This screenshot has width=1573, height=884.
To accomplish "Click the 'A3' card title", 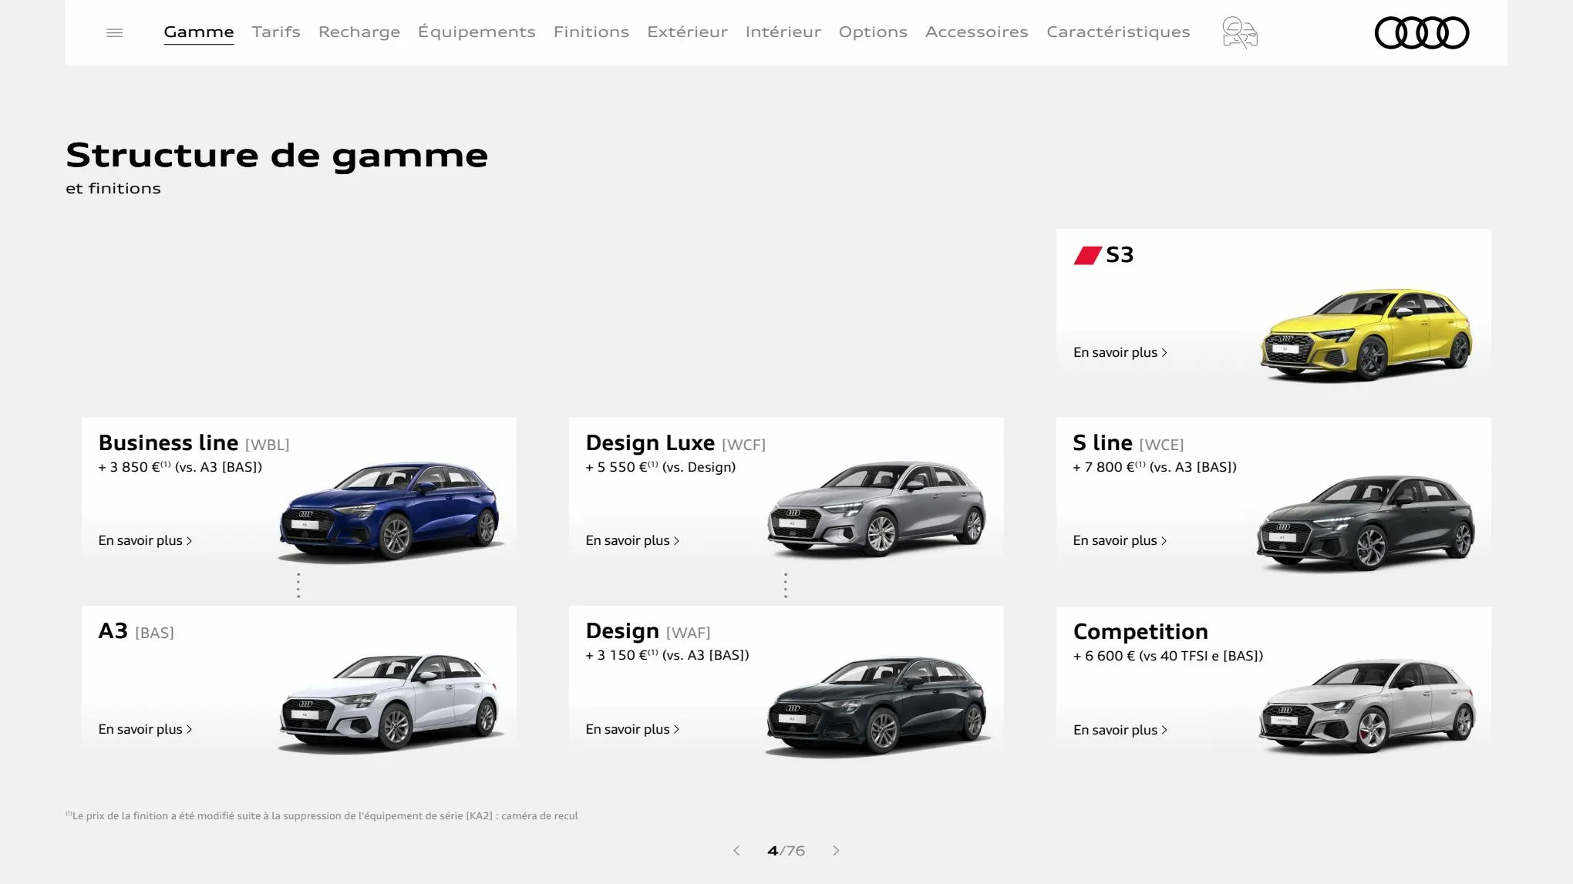I will (x=113, y=631).
